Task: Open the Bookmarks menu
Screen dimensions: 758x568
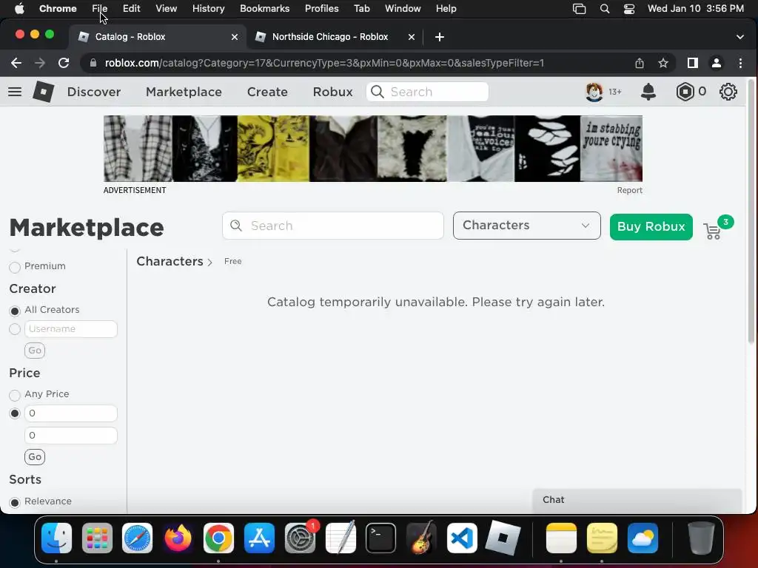Action: coord(264,9)
